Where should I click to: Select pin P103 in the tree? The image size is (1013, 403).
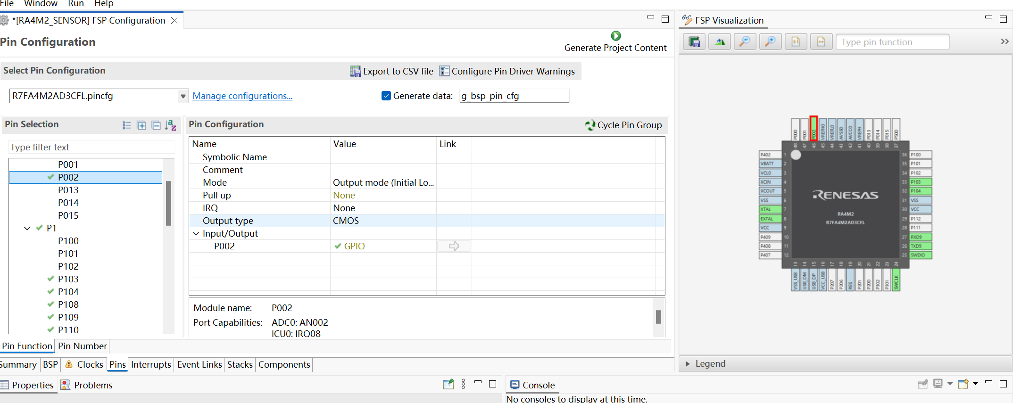click(68, 280)
